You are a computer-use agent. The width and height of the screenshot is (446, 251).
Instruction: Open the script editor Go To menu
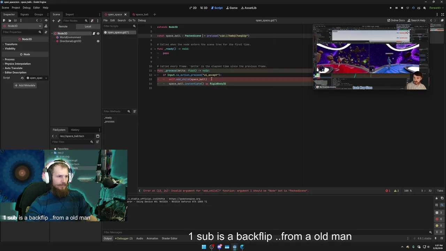pyautogui.click(x=132, y=20)
